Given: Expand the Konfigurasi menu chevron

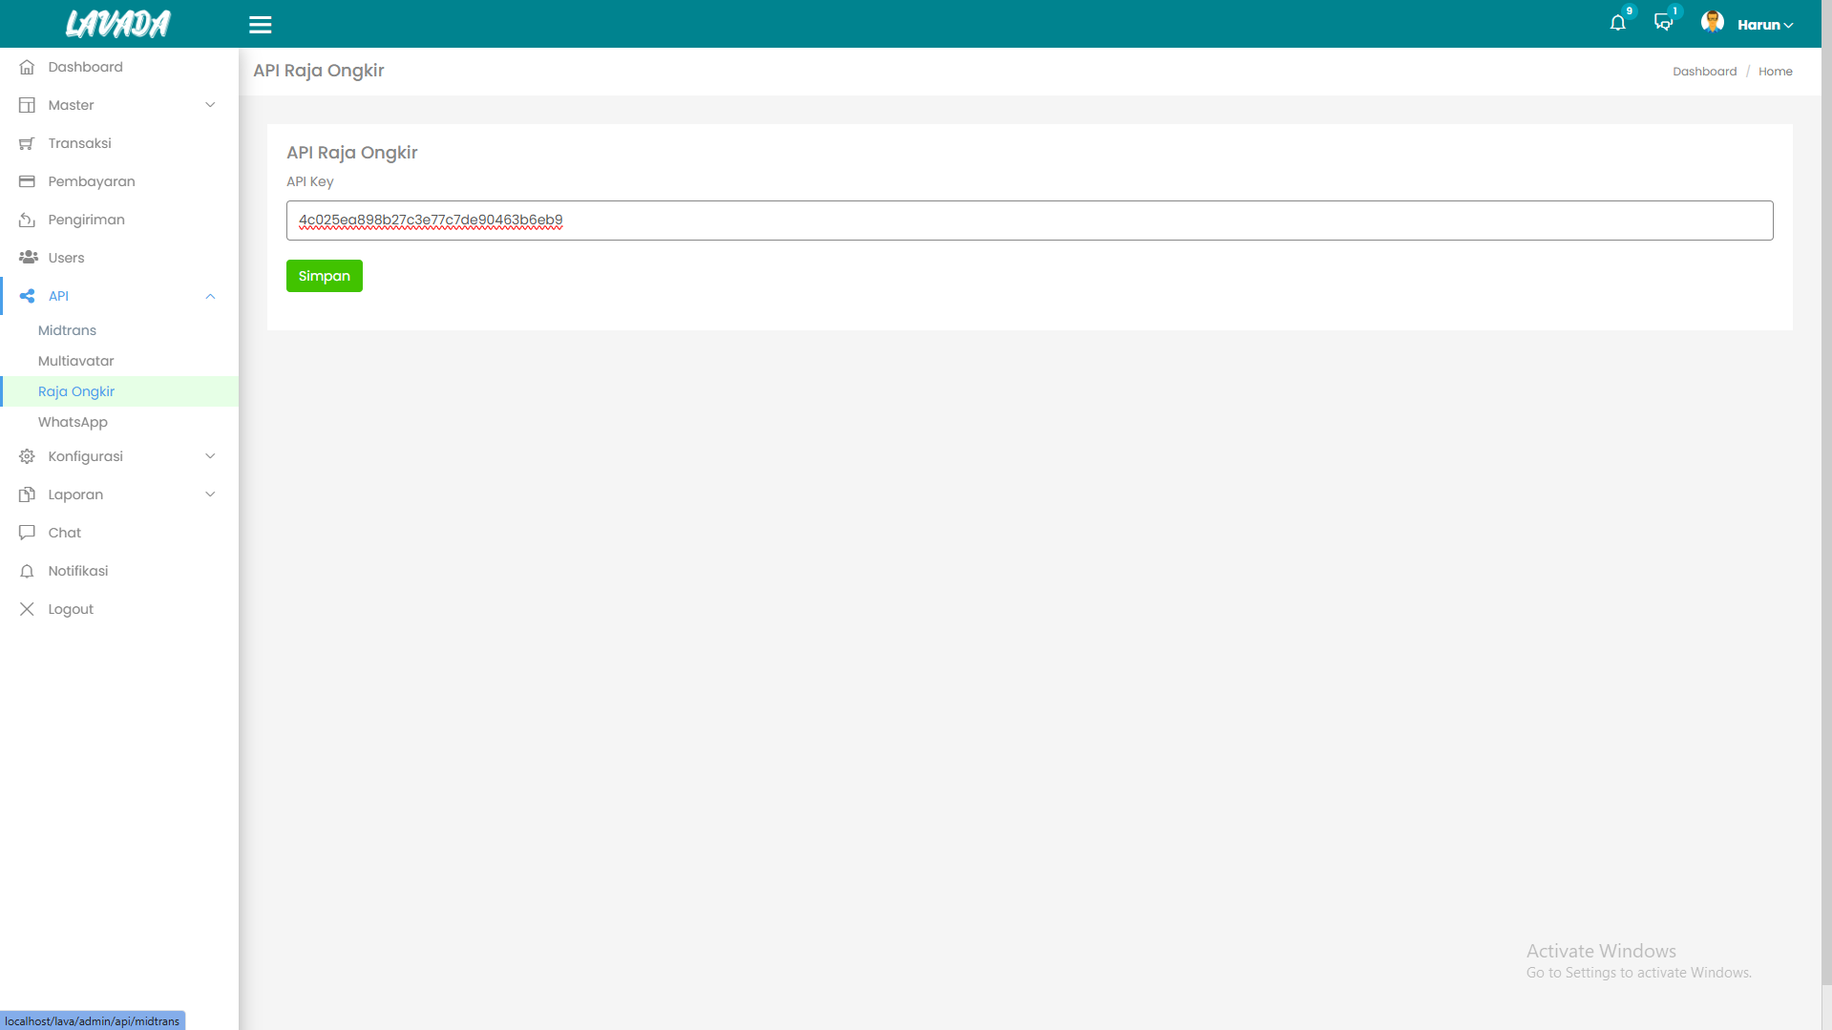Looking at the screenshot, I should click(x=210, y=456).
